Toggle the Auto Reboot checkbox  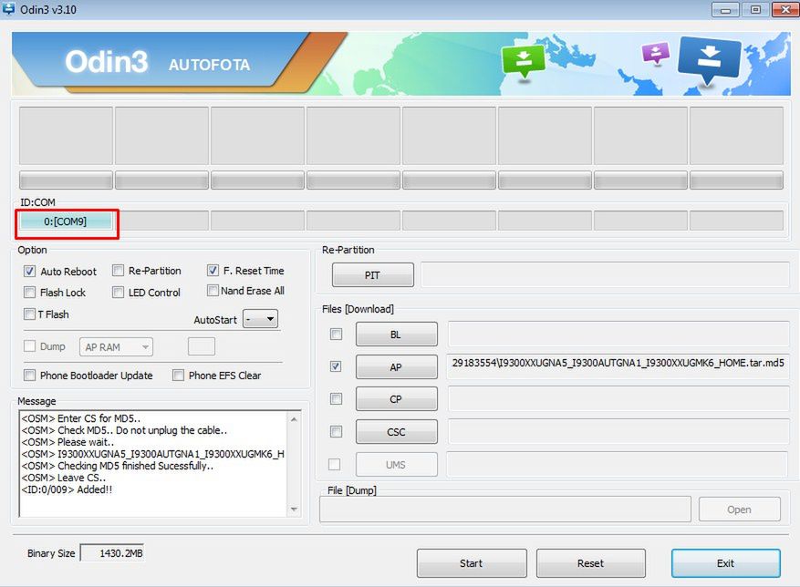click(x=29, y=272)
